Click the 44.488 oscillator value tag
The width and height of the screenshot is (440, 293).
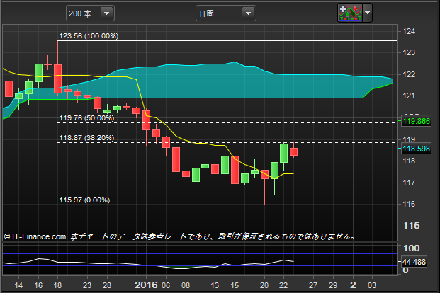pos(414,262)
